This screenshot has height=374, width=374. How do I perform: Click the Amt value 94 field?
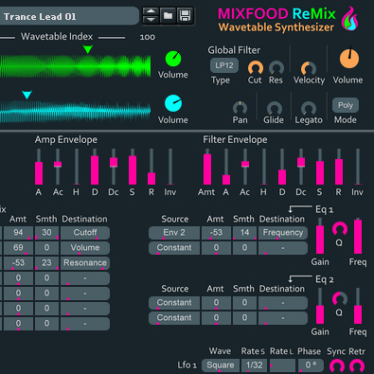(x=18, y=233)
